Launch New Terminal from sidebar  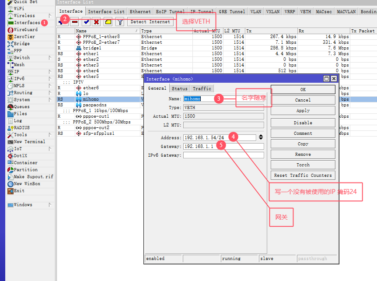[x=29, y=141]
